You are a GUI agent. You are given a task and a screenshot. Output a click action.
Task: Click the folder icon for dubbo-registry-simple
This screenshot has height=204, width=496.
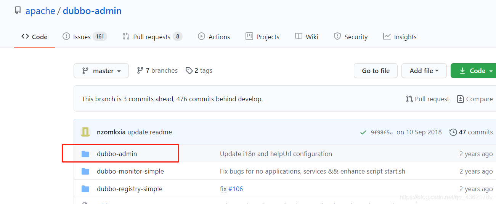tap(85, 189)
